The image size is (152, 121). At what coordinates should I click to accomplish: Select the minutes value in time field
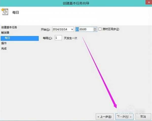[82, 29]
